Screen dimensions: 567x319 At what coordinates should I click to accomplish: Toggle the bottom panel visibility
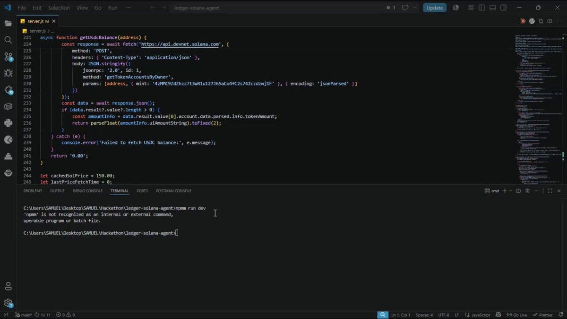492,8
